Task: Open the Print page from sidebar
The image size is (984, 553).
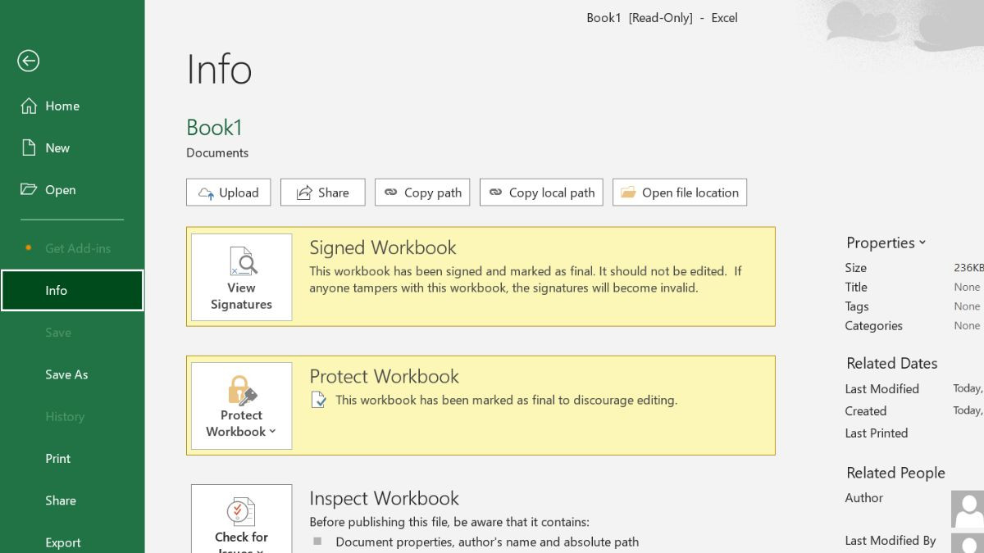Action: [72, 458]
